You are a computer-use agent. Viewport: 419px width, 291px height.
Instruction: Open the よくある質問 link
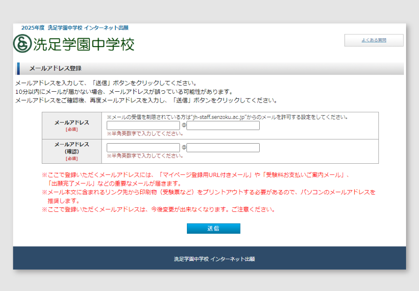click(373, 40)
